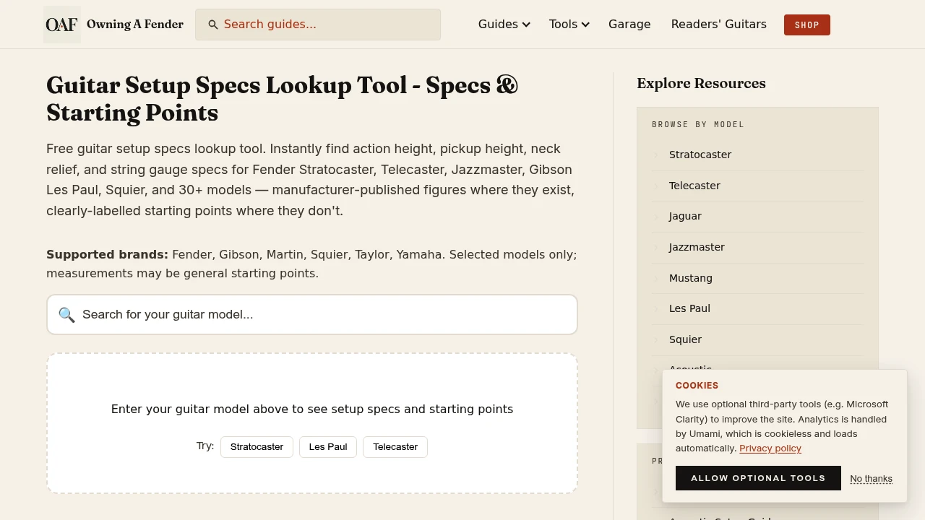Open the Garage page
This screenshot has width=925, height=520.
(629, 25)
